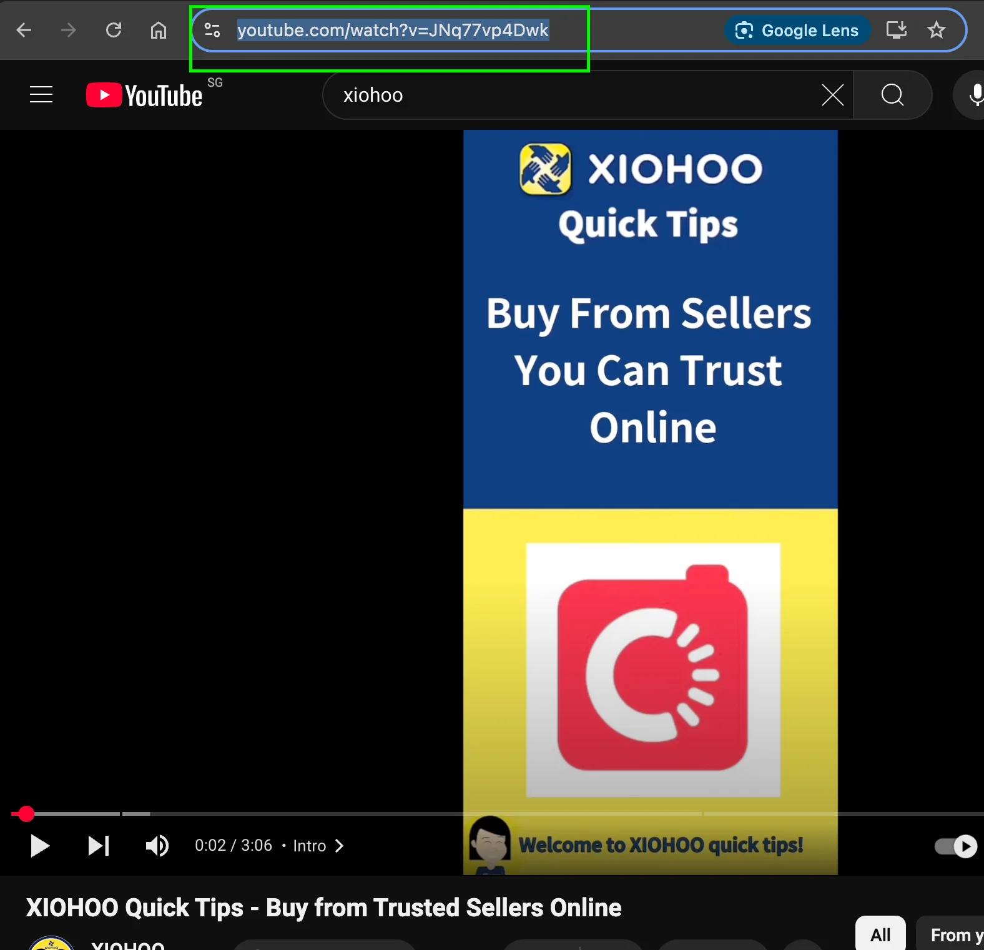Click the browser back arrow
The image size is (984, 950).
pyautogui.click(x=24, y=30)
